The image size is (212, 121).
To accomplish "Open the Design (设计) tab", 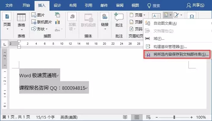I will [57, 5].
